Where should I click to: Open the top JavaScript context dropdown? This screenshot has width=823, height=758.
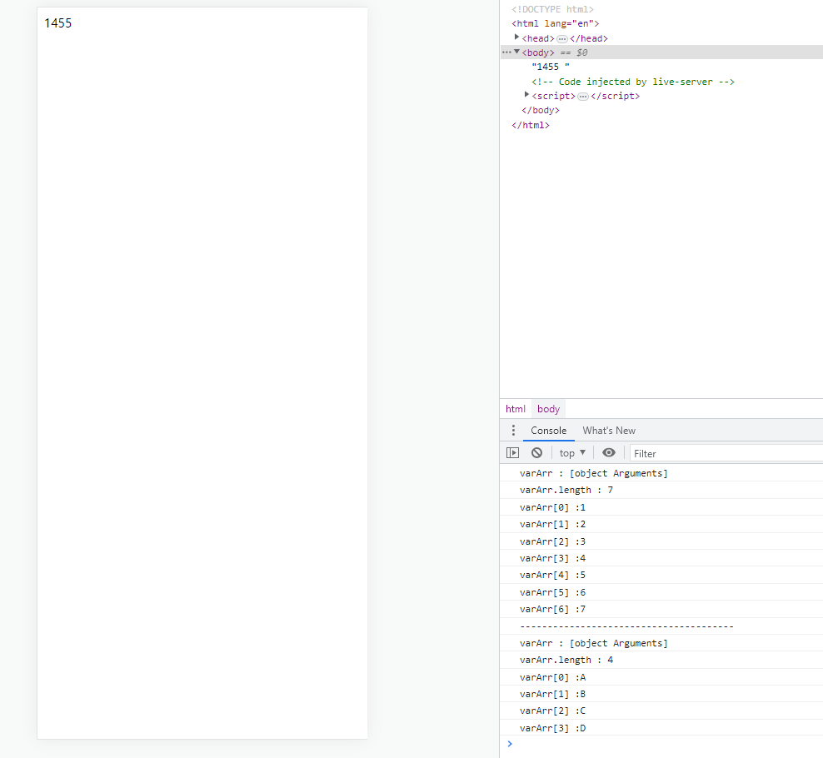point(572,453)
